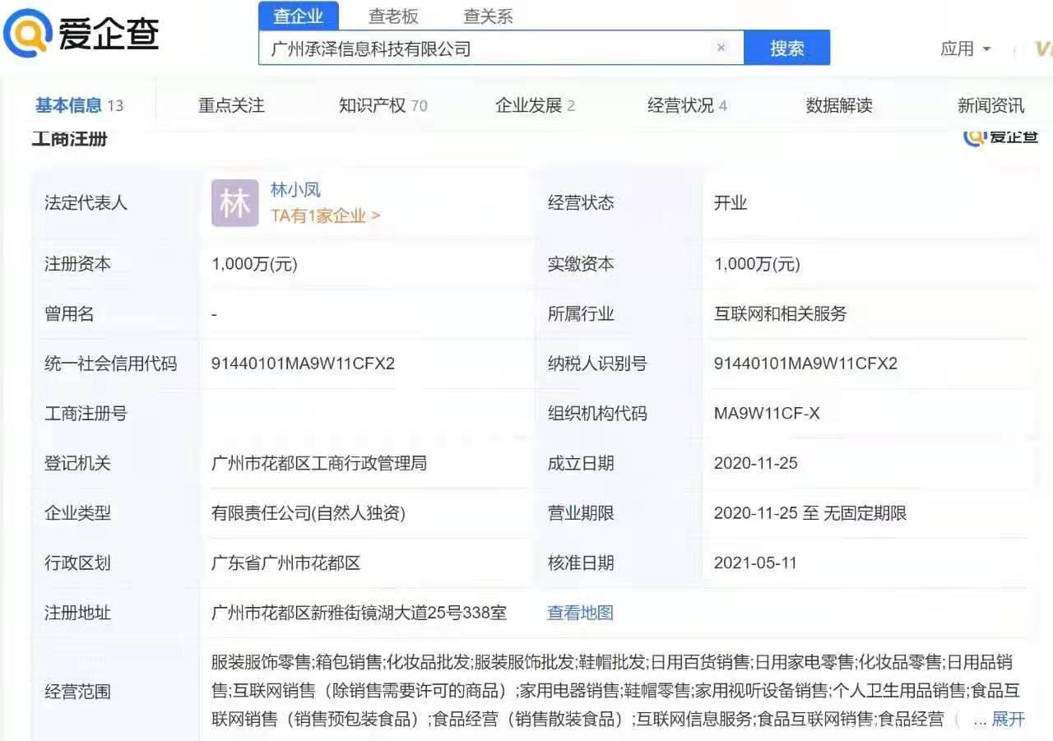Click business term 2020-11-25 至 无固定期限
The image size is (1053, 741).
click(810, 513)
